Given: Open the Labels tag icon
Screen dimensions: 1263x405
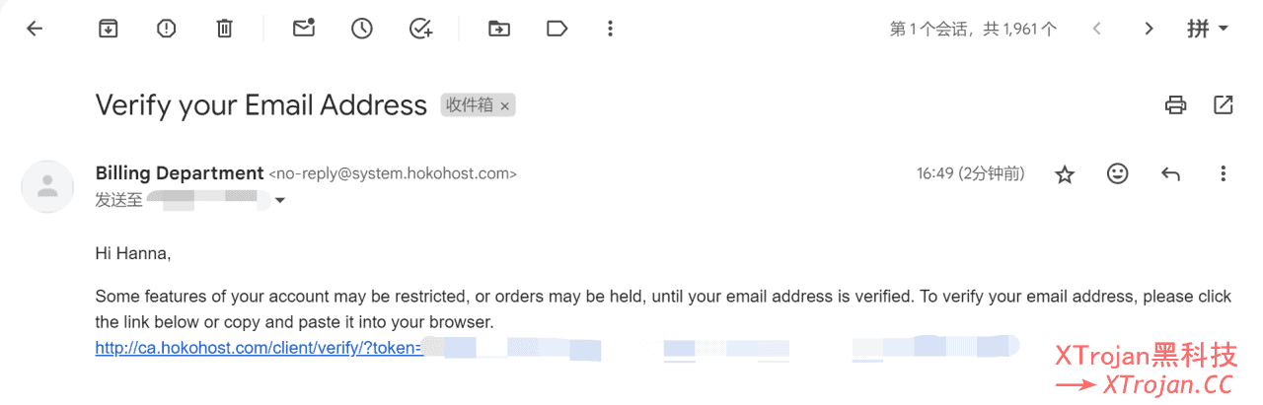Looking at the screenshot, I should tap(557, 29).
